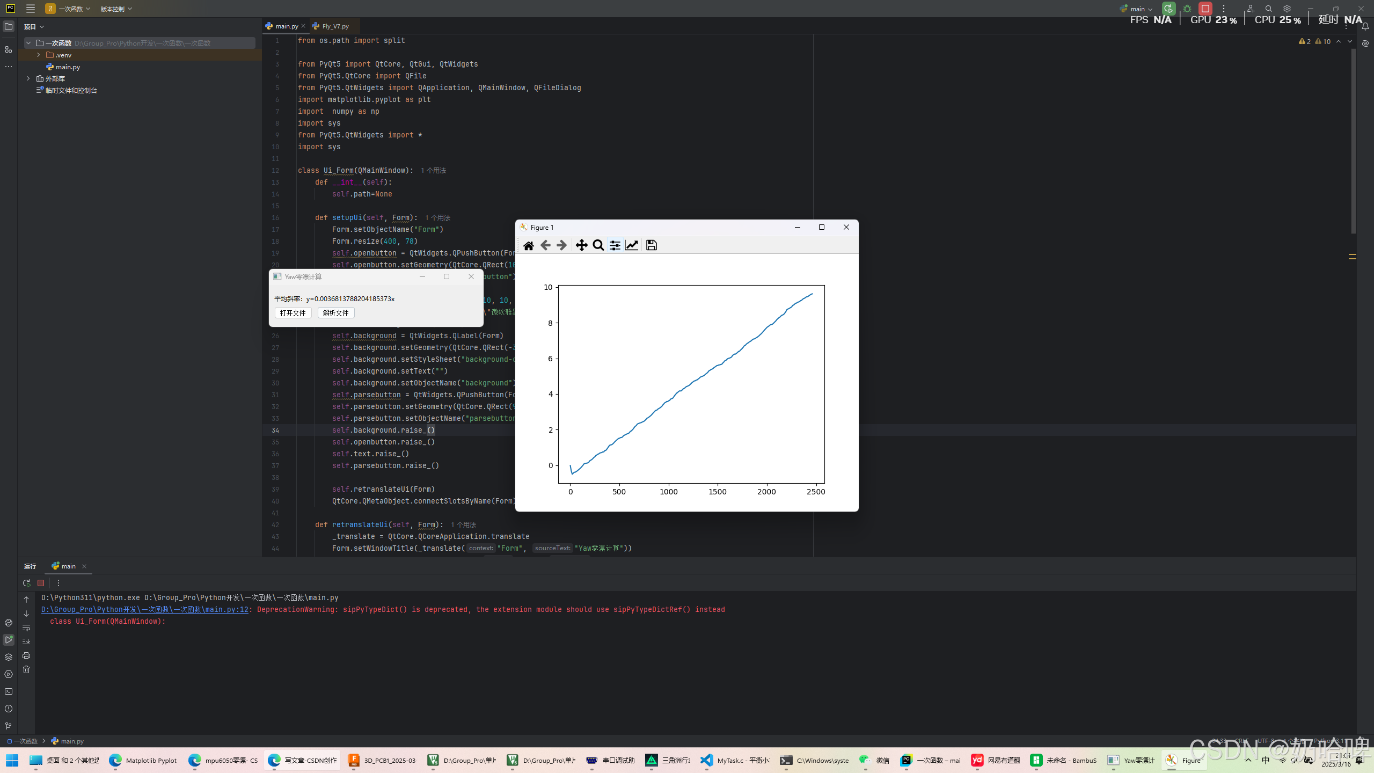Switch to the Fly_V7.py editor tab

coord(335,26)
